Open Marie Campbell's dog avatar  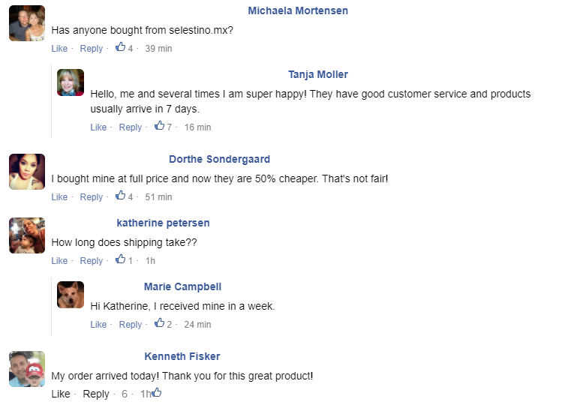click(x=71, y=295)
